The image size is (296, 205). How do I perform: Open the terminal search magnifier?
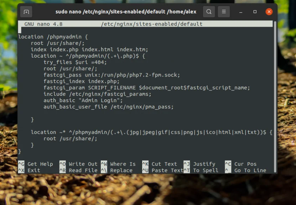[209, 11]
